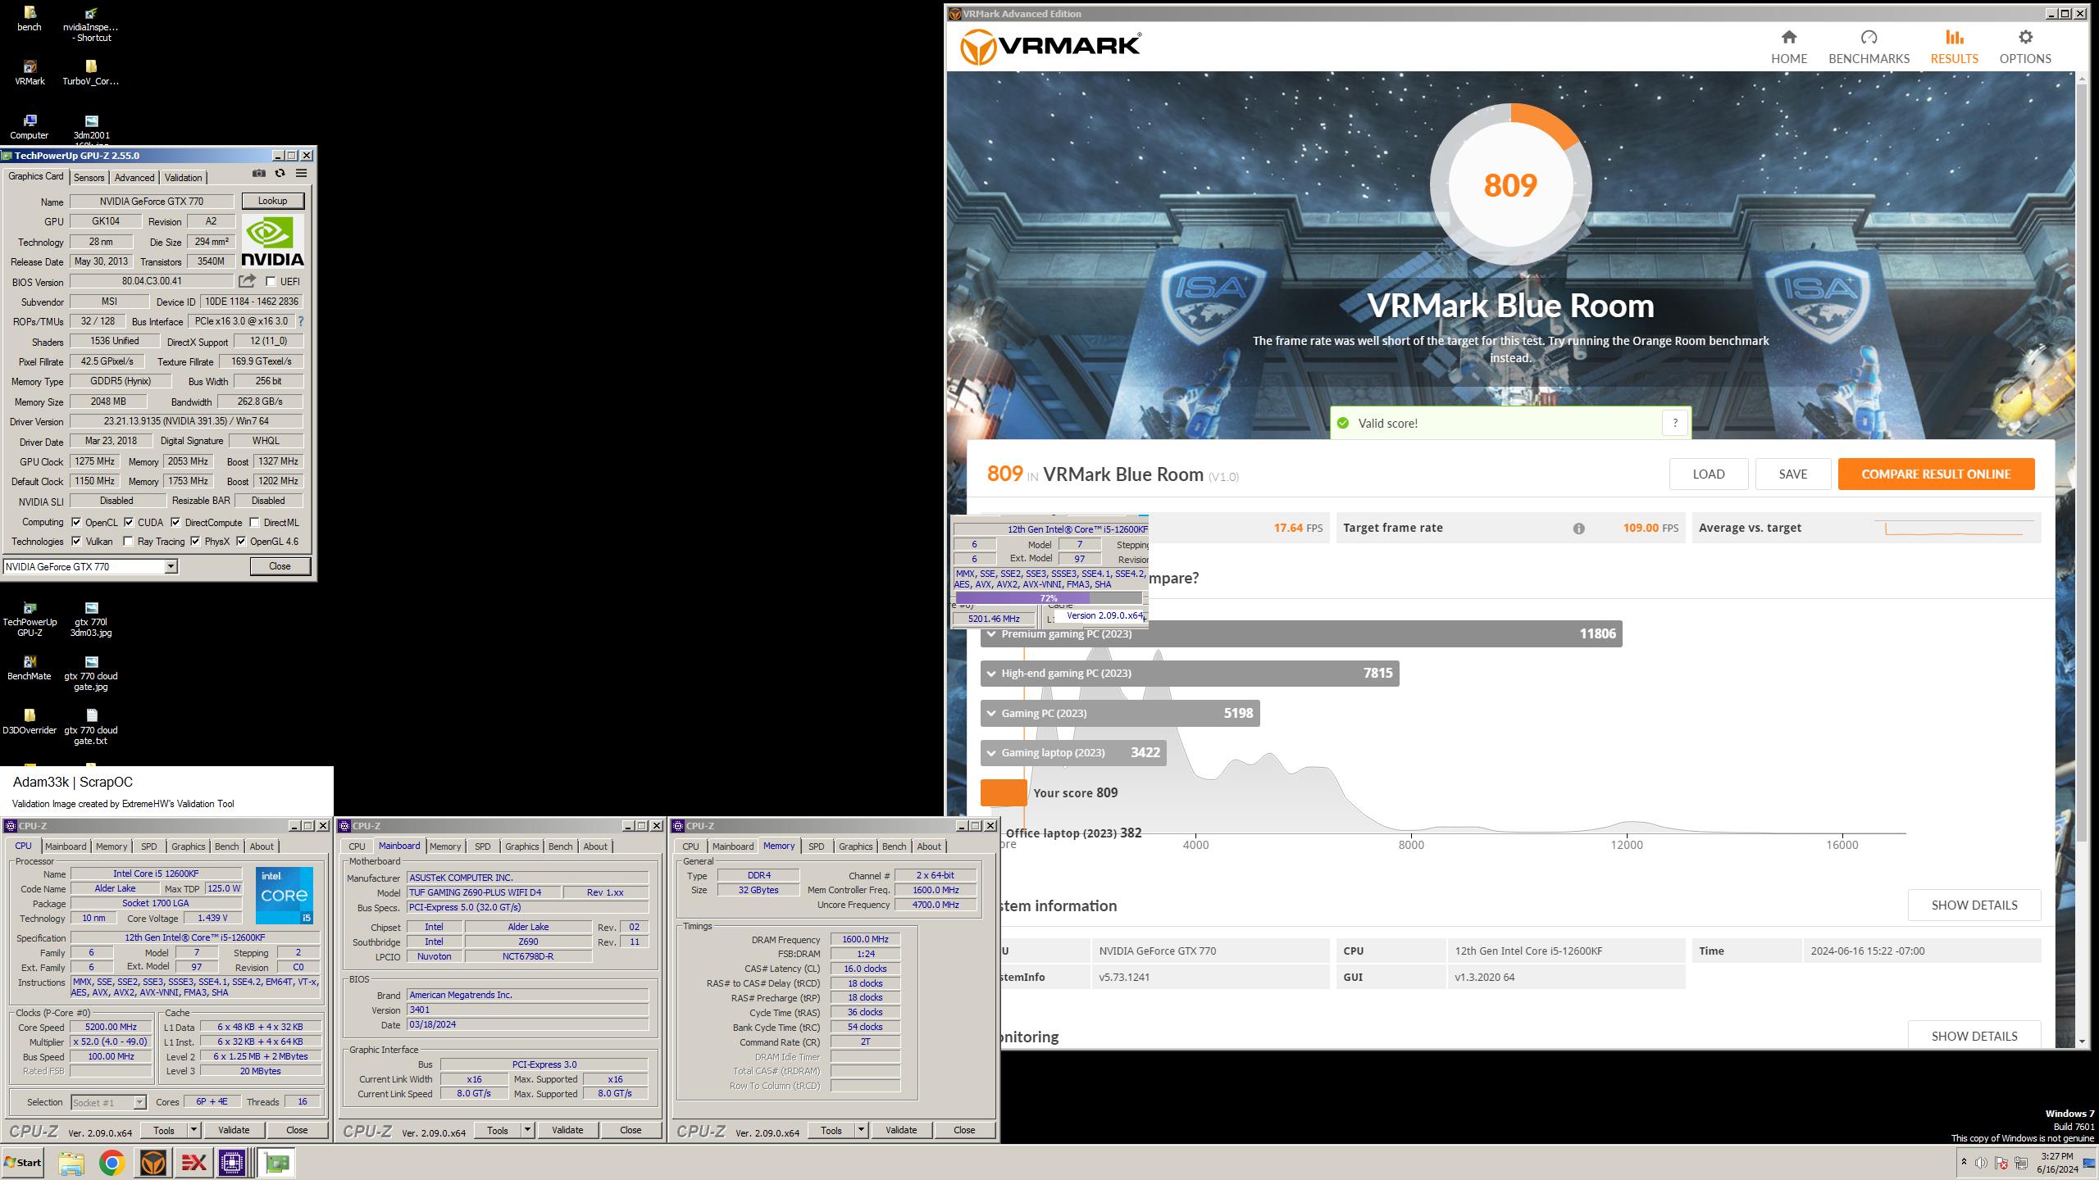Click Validate in CPU-Z Memory window
The image size is (2099, 1180).
pyautogui.click(x=901, y=1130)
